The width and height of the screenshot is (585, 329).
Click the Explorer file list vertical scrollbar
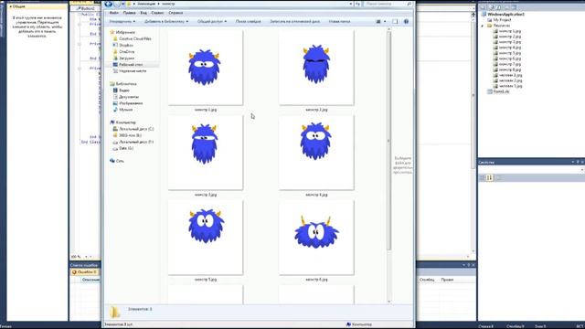[389, 141]
